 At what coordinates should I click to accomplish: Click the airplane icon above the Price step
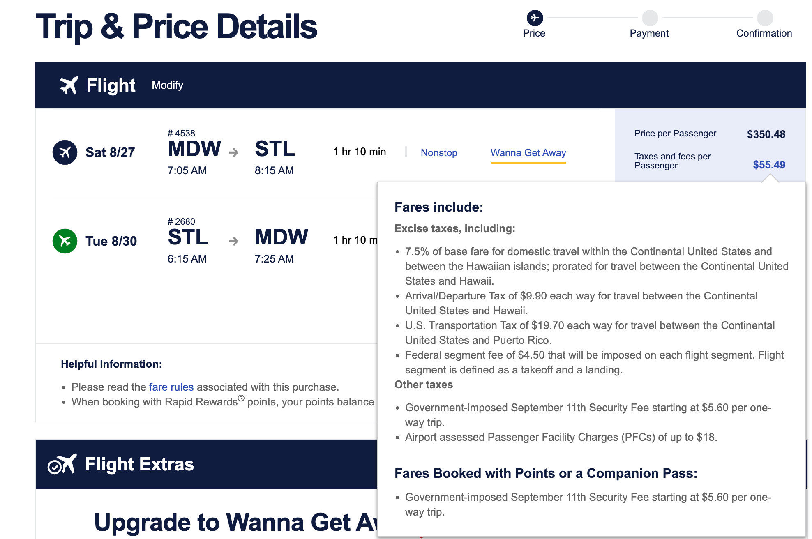(x=535, y=18)
